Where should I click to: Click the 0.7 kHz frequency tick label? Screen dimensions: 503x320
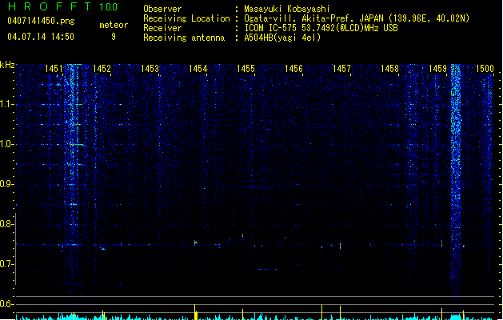coord(6,264)
